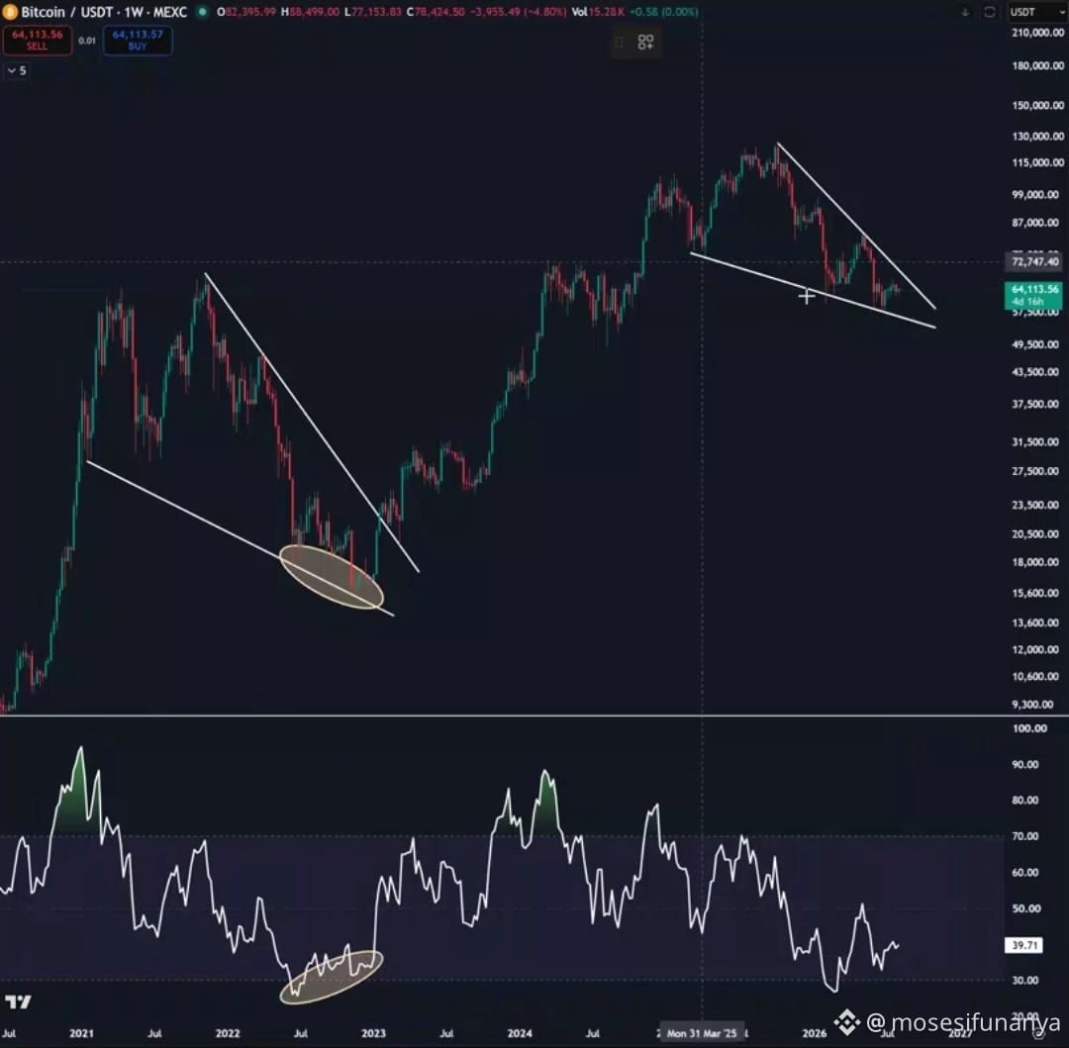1069x1048 pixels.
Task: Select the upper trendline from the 2025 peak
Action: coord(856,226)
